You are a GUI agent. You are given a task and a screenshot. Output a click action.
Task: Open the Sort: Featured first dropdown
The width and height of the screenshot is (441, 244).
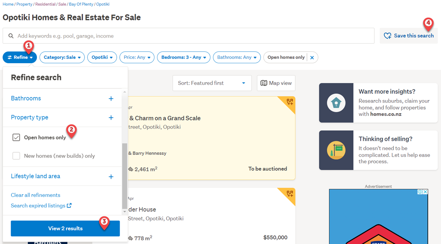[212, 83]
